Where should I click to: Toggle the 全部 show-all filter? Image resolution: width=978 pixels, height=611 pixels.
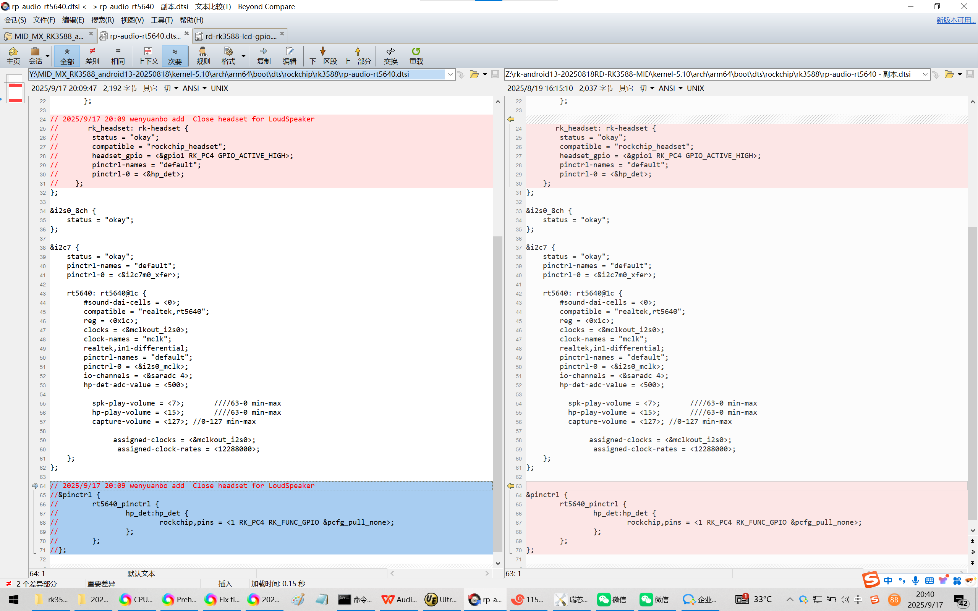coord(67,56)
